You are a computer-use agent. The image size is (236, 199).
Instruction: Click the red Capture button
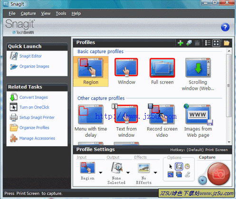tap(218, 173)
